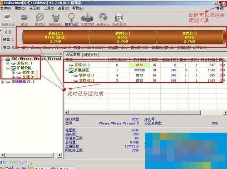Expand the 软件(E:) tree node

point(13,73)
